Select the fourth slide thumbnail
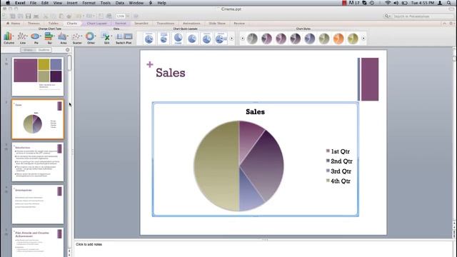The width and height of the screenshot is (457, 257). [x=38, y=205]
